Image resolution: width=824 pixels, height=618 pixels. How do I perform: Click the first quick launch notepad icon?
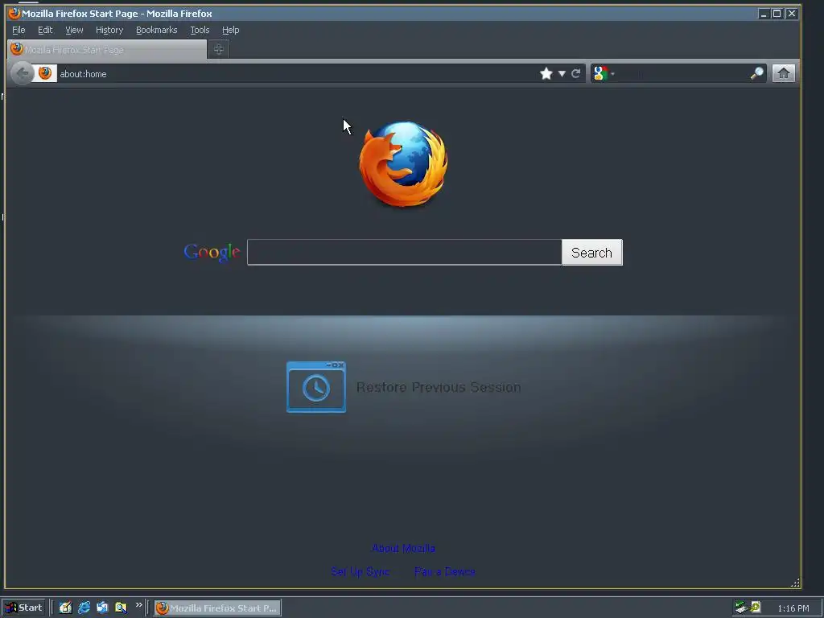(x=65, y=608)
